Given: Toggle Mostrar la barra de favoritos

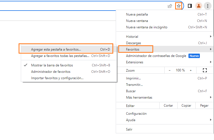Looking at the screenshot, I should pos(52,65).
